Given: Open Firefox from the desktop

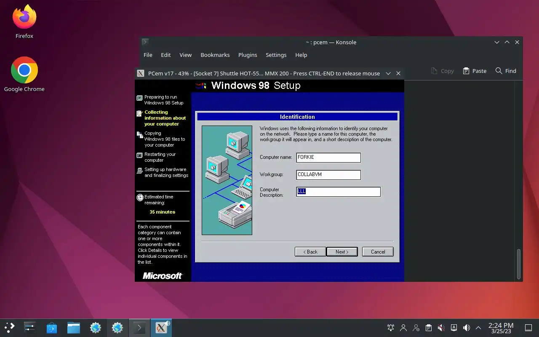Looking at the screenshot, I should 24,22.
